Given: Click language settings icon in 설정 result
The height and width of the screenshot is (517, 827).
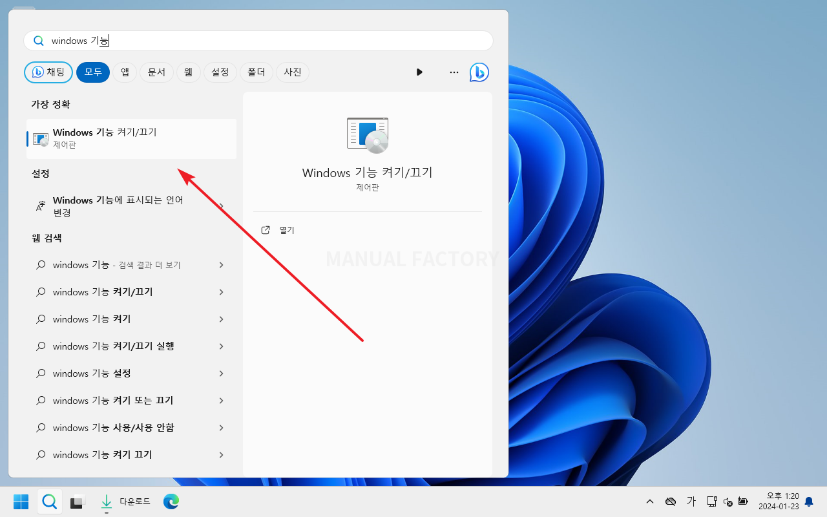Looking at the screenshot, I should coord(40,206).
